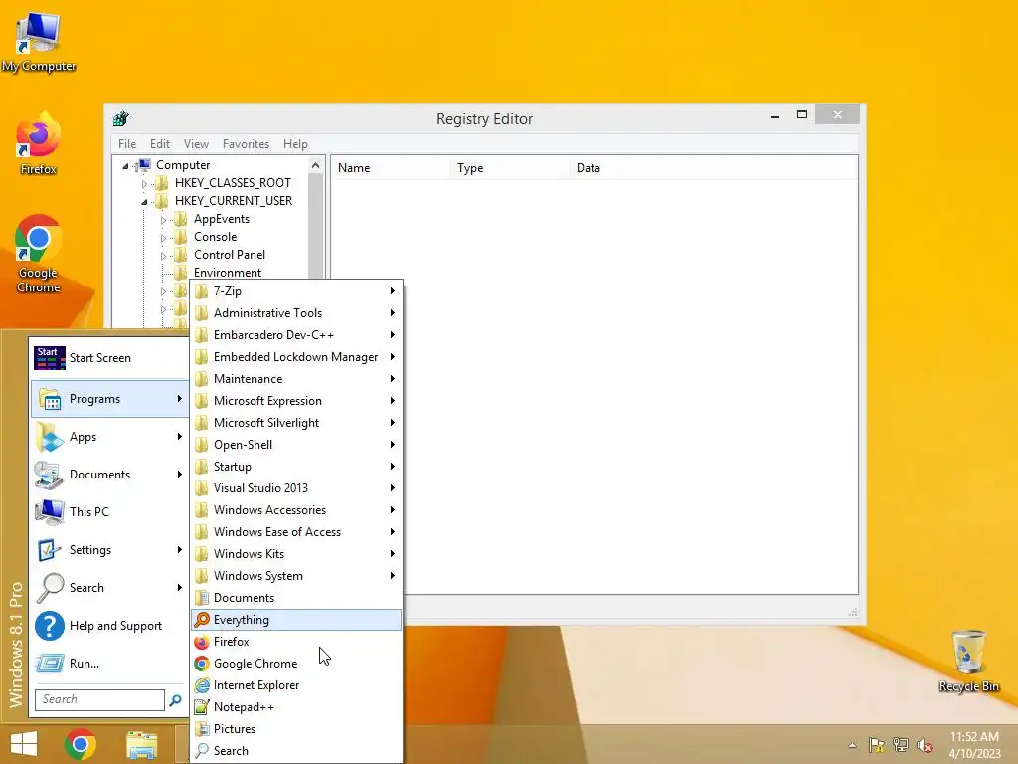1018x764 pixels.
Task: Click the Pictures folder icon in the Programs list
Action: point(202,729)
